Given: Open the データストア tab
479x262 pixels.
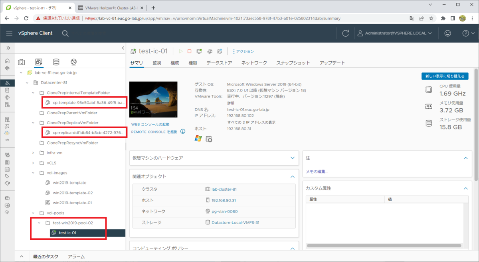Looking at the screenshot, I should [219, 63].
